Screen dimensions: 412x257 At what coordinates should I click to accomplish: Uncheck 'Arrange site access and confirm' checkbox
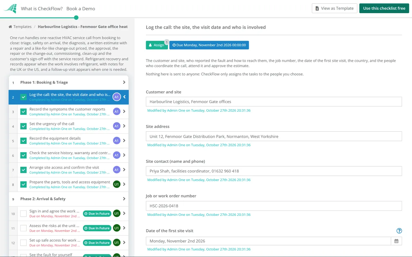(x=23, y=170)
